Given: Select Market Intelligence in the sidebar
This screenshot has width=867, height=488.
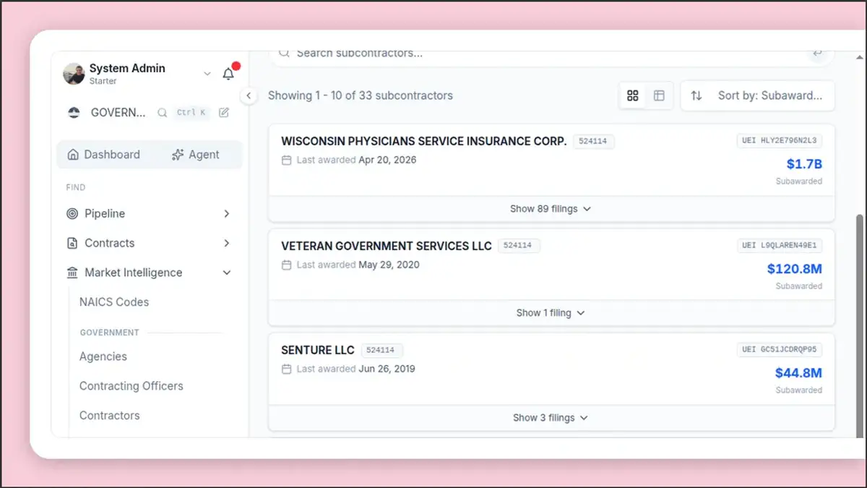Looking at the screenshot, I should (133, 273).
